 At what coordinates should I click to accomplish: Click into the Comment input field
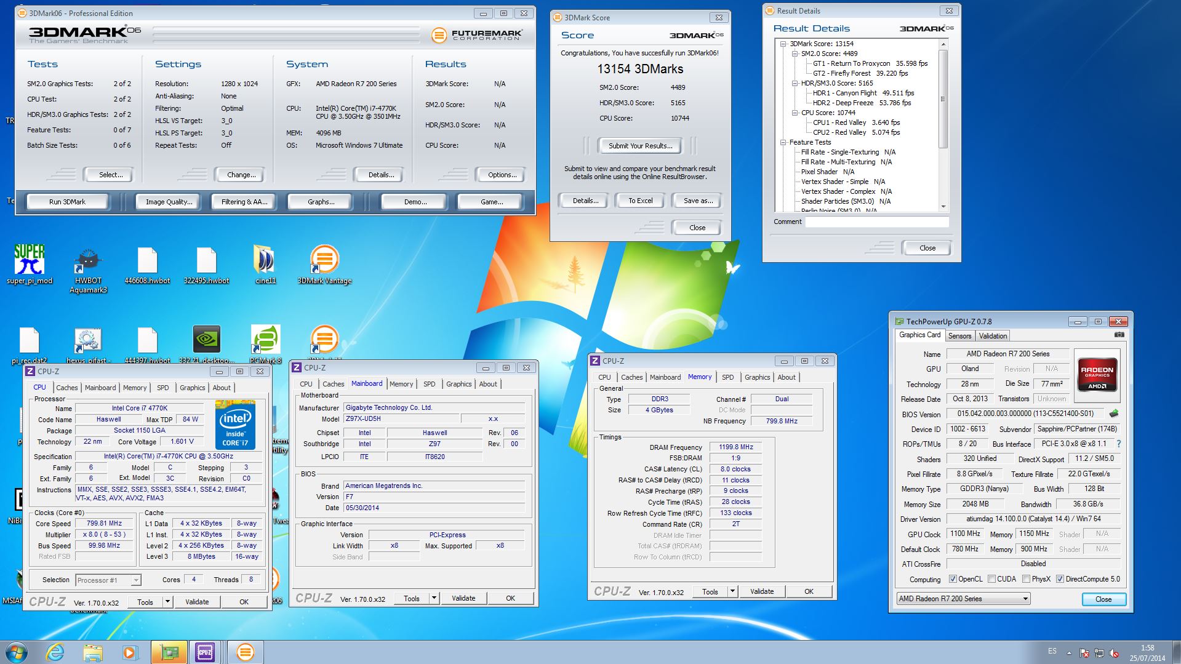click(x=877, y=222)
